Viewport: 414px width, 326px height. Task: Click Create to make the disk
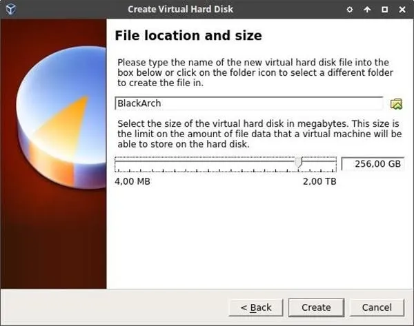coord(316,307)
